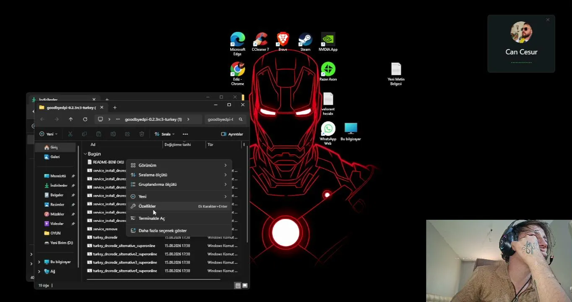Expand Bu bilgisayar in the navigation pane

click(x=39, y=262)
